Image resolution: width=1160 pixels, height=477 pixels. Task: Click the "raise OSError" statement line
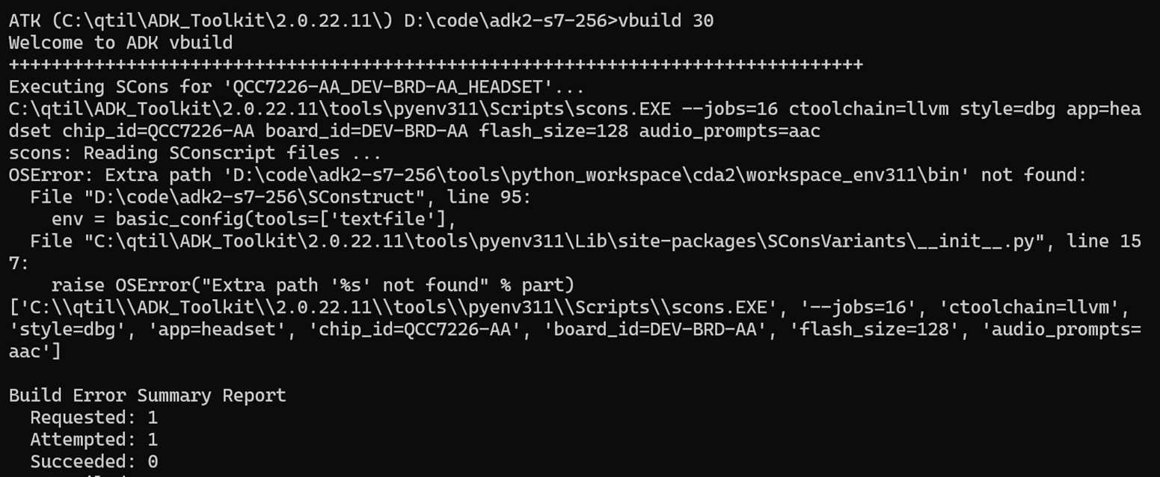(312, 286)
